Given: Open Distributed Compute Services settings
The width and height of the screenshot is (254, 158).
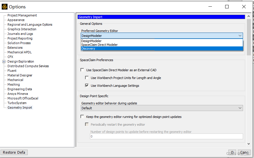Looking at the screenshot, I should coord(28,66).
